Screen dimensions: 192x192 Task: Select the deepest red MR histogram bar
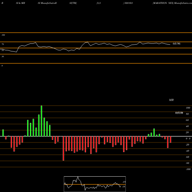tap(63, 148)
